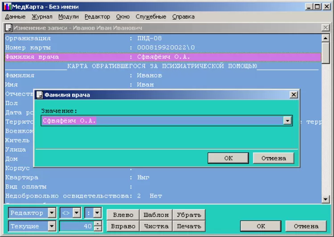
Task: Click the record list scroll up arrow
Action: (x=326, y=38)
